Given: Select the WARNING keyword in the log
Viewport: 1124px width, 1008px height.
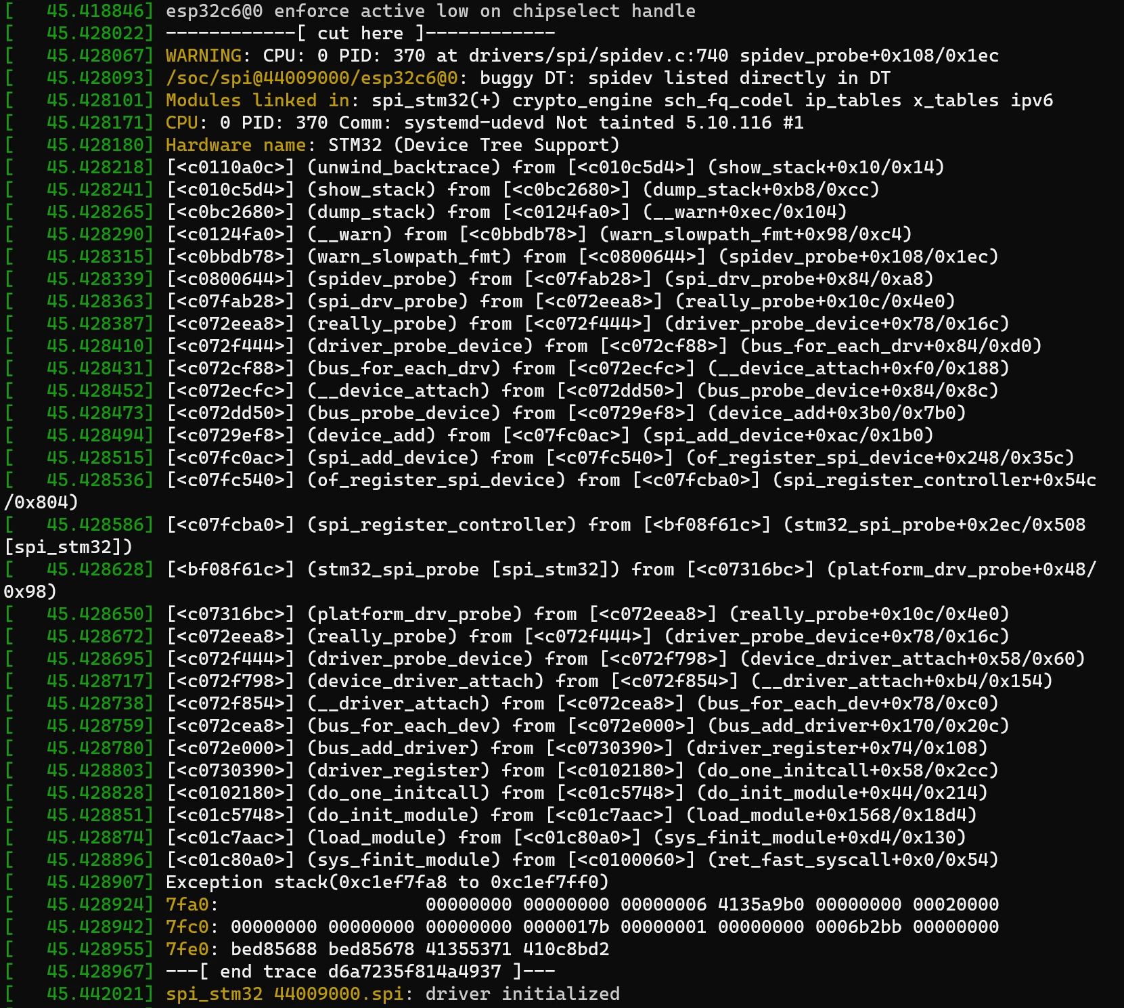Looking at the screenshot, I should pos(204,56).
